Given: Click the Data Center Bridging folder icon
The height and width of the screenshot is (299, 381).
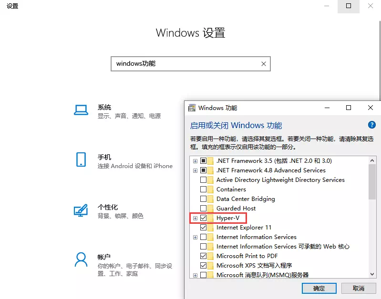Looking at the screenshot, I should pyautogui.click(x=210, y=199).
